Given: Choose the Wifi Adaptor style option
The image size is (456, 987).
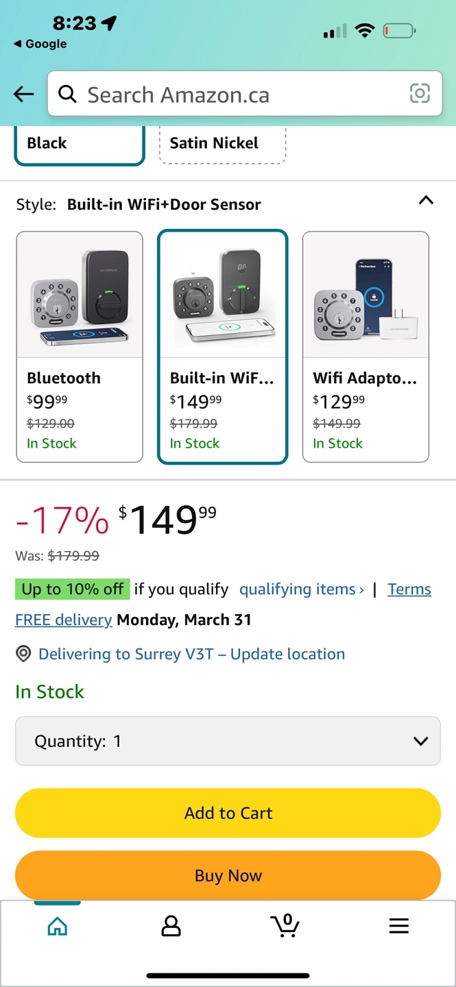Looking at the screenshot, I should click(365, 347).
